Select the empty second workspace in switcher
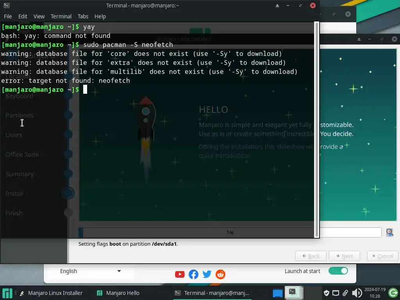This screenshot has width=400, height=300. 312,293
